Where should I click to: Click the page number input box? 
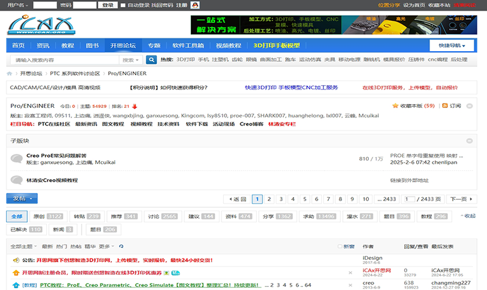pyautogui.click(x=409, y=199)
